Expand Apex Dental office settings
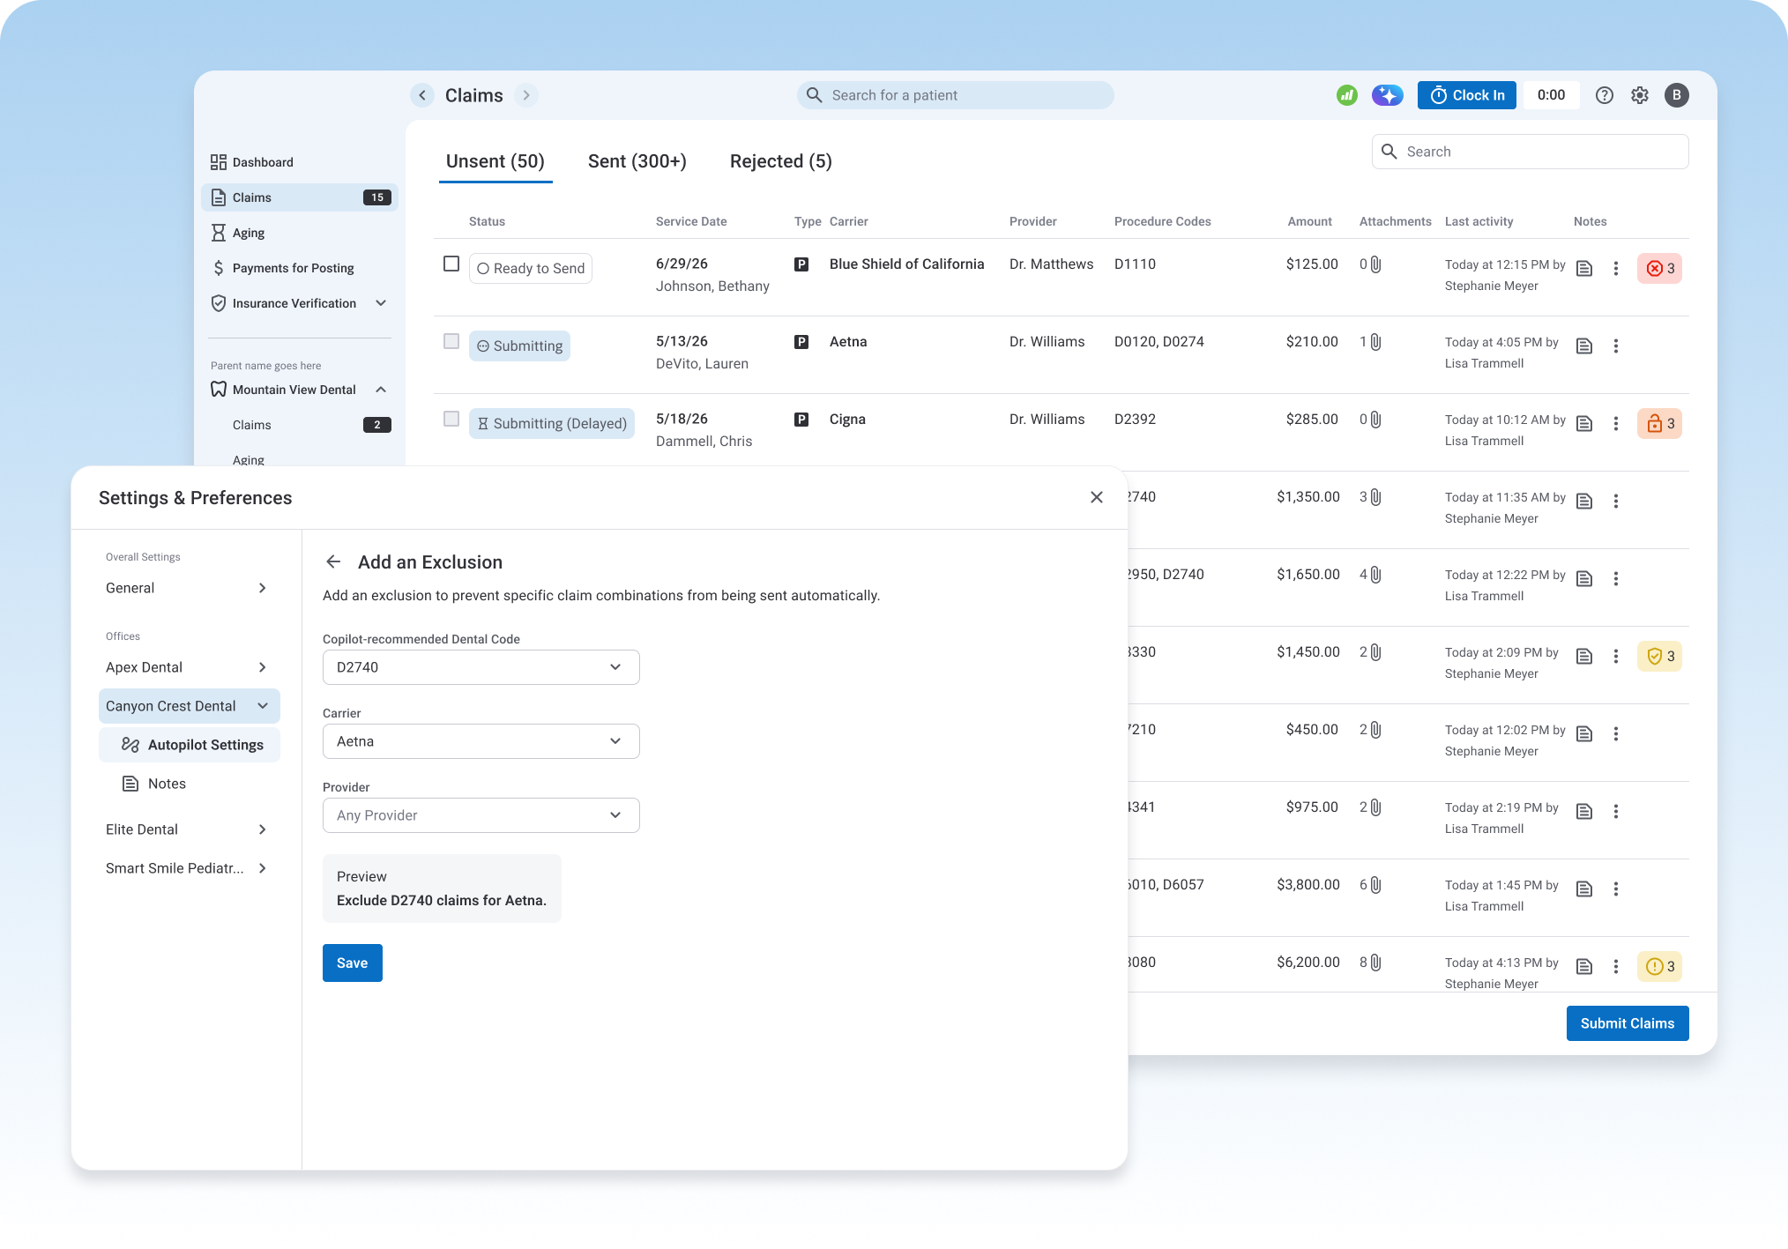This screenshot has width=1788, height=1249. coord(190,668)
